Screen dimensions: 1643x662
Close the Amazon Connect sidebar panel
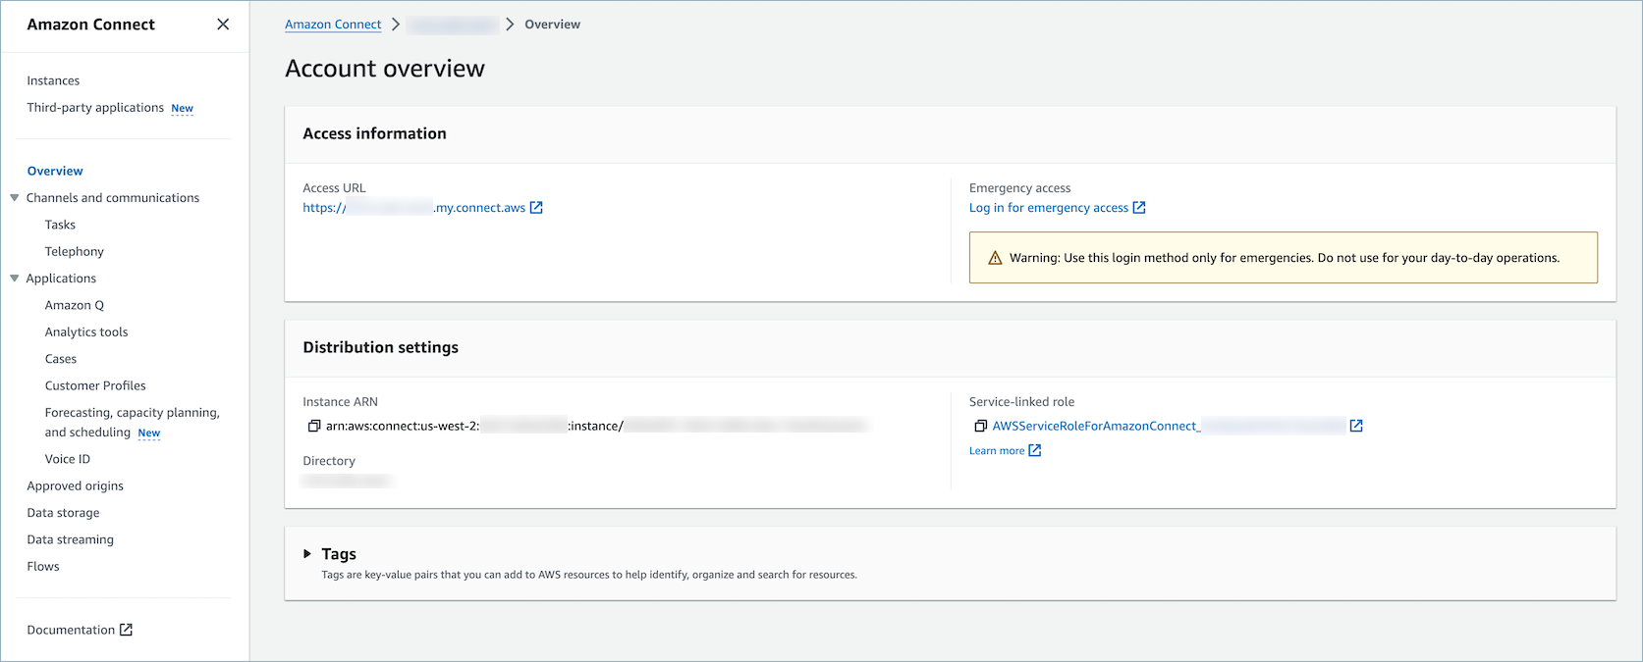[x=223, y=25]
